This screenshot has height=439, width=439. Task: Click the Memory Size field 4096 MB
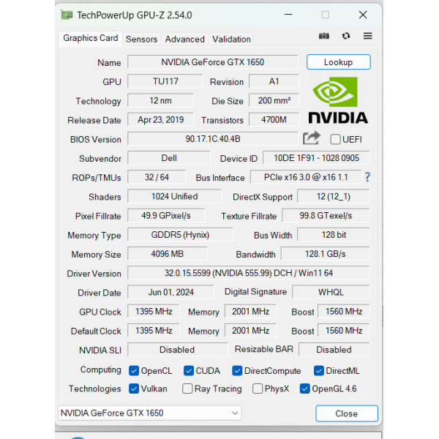pos(168,254)
